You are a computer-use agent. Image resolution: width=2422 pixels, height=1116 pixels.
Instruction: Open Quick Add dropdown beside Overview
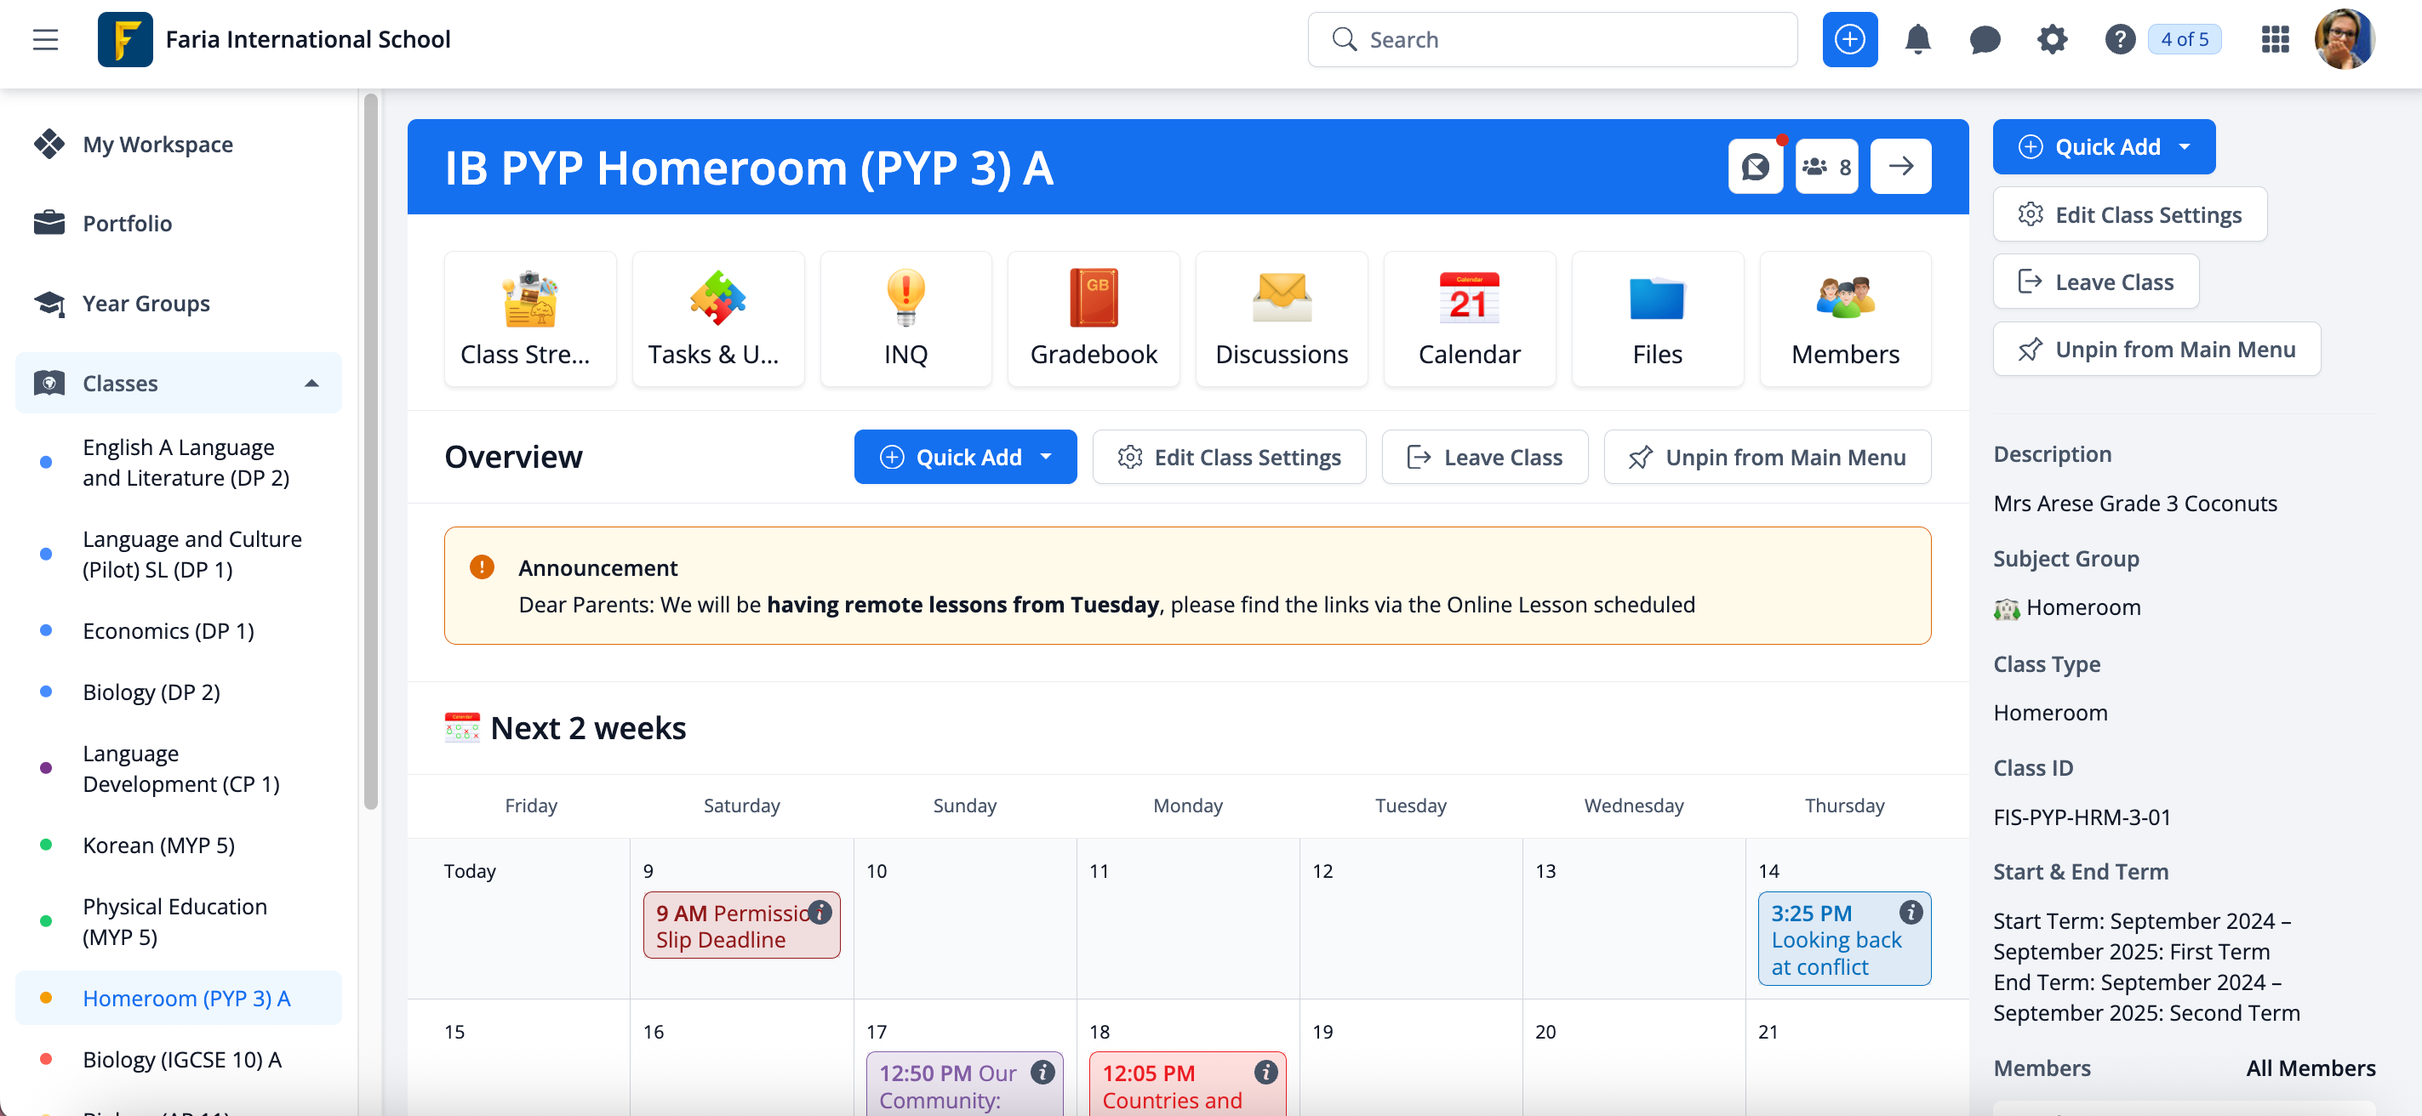pyautogui.click(x=965, y=457)
